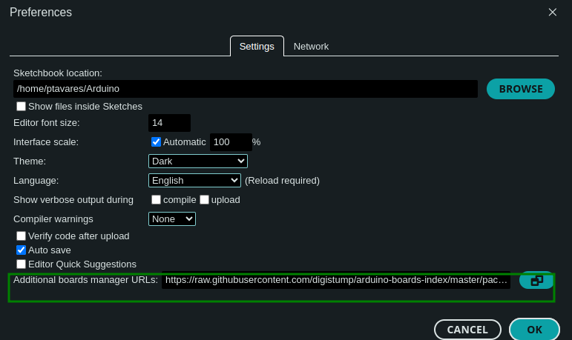Click the Sketchbook location path field
Viewport: 572px width, 340px height.
pyautogui.click(x=245, y=89)
